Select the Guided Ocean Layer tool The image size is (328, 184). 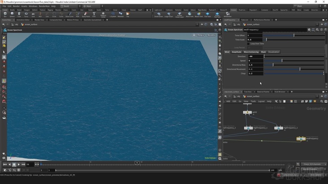click(x=180, y=15)
